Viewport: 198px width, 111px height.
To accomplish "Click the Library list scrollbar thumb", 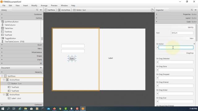I will click(42, 39).
